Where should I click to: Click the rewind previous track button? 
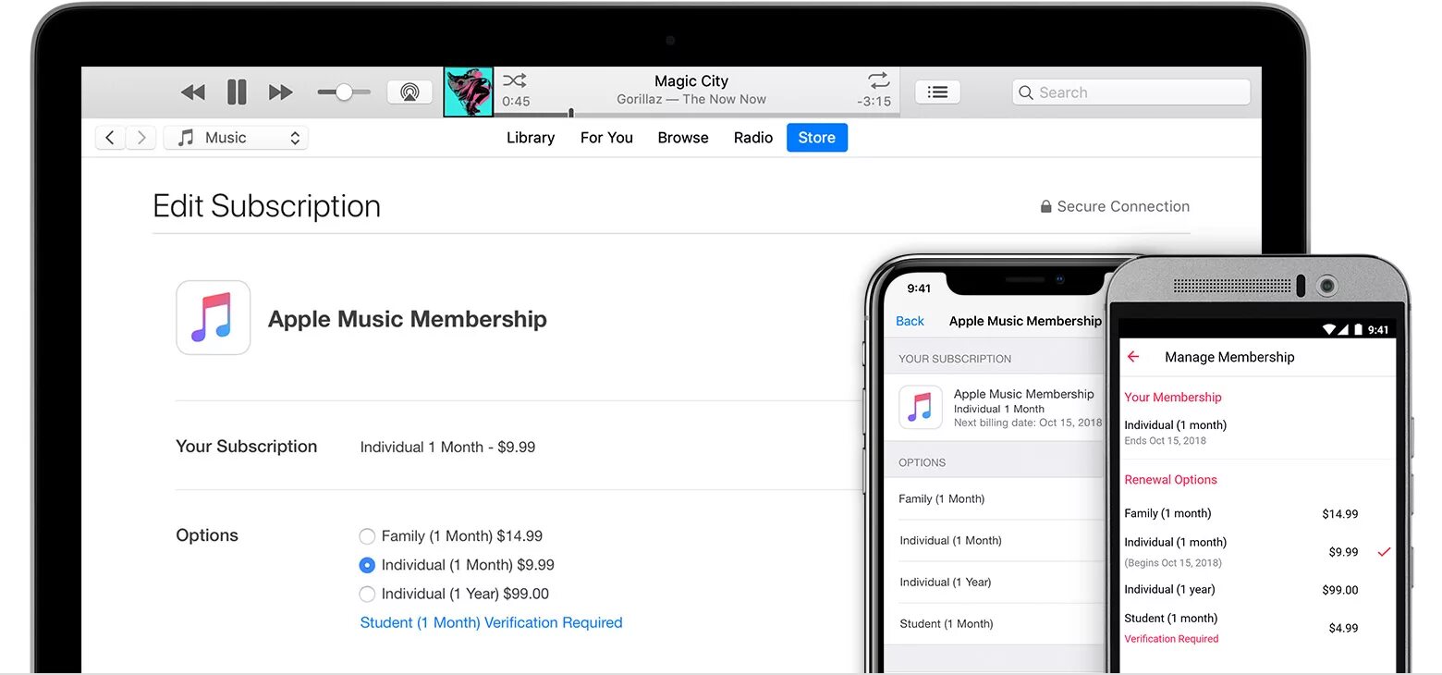[192, 92]
